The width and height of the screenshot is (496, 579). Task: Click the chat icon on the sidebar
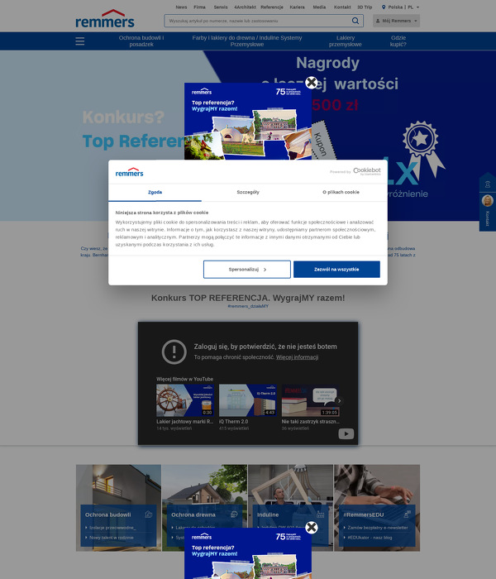click(487, 184)
